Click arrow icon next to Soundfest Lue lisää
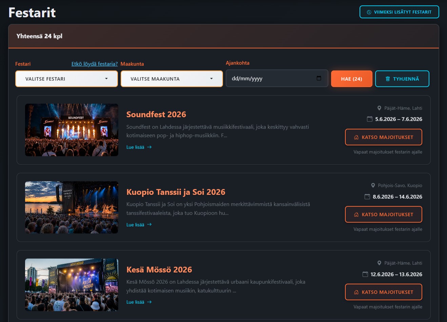This screenshot has width=447, height=322. tap(149, 147)
